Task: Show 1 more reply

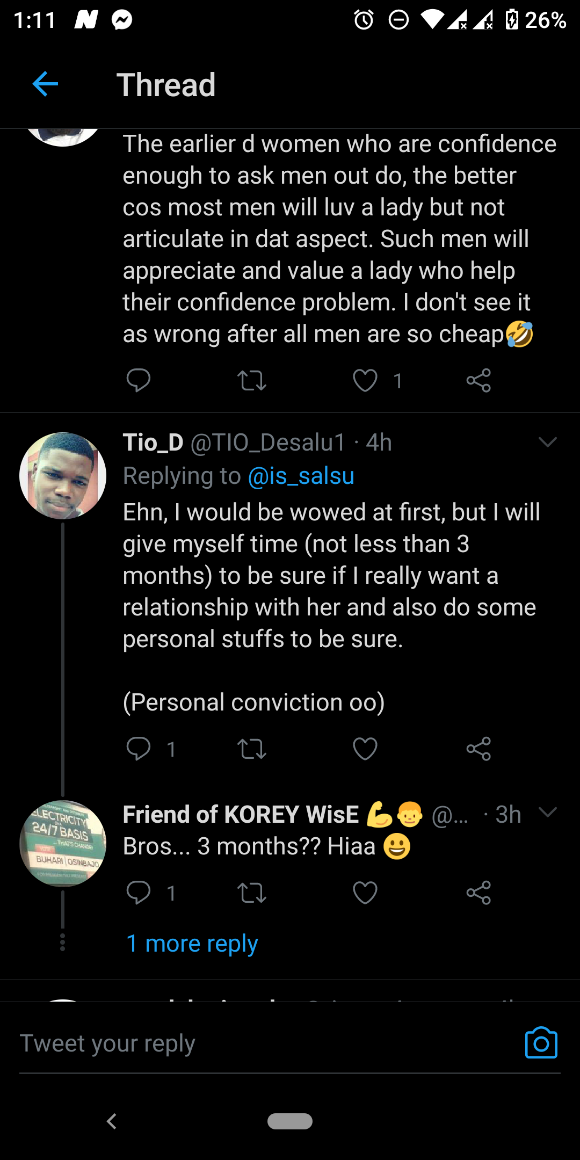Action: tap(192, 944)
